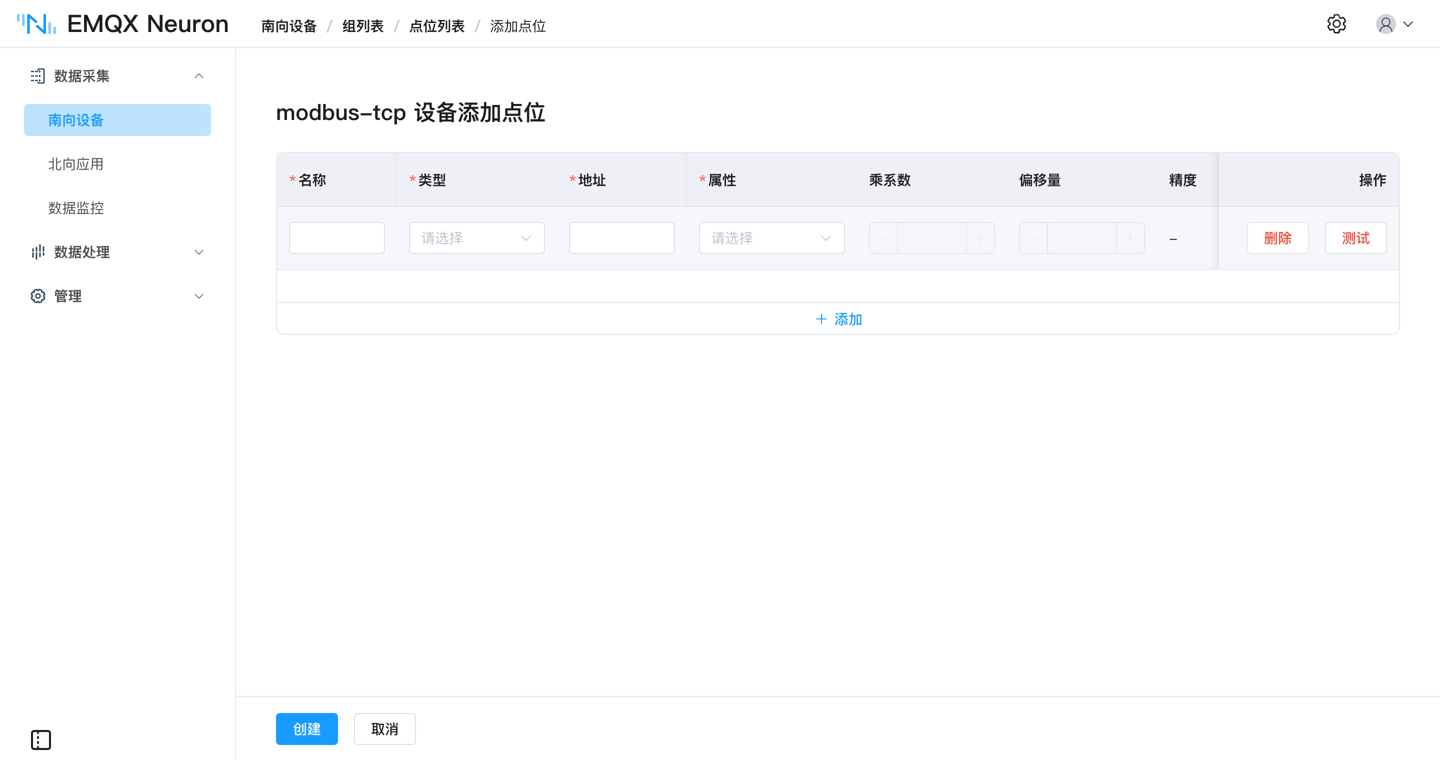Click the 测试 button in the row
1440x760 pixels.
coord(1355,238)
